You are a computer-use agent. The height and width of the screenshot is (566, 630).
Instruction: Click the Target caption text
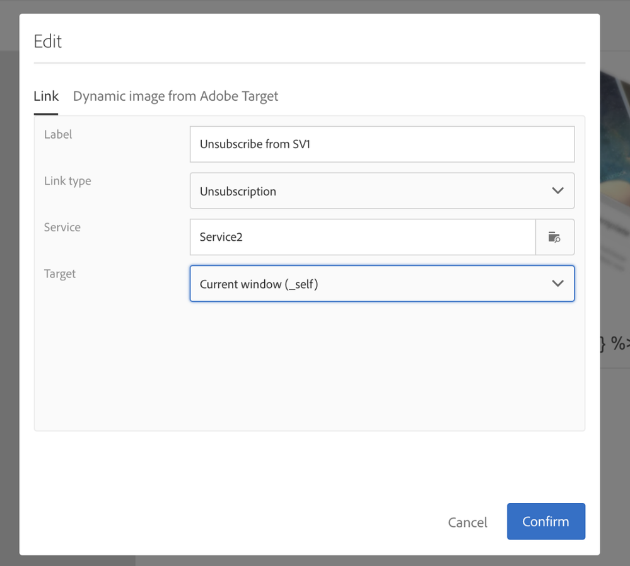pos(60,274)
